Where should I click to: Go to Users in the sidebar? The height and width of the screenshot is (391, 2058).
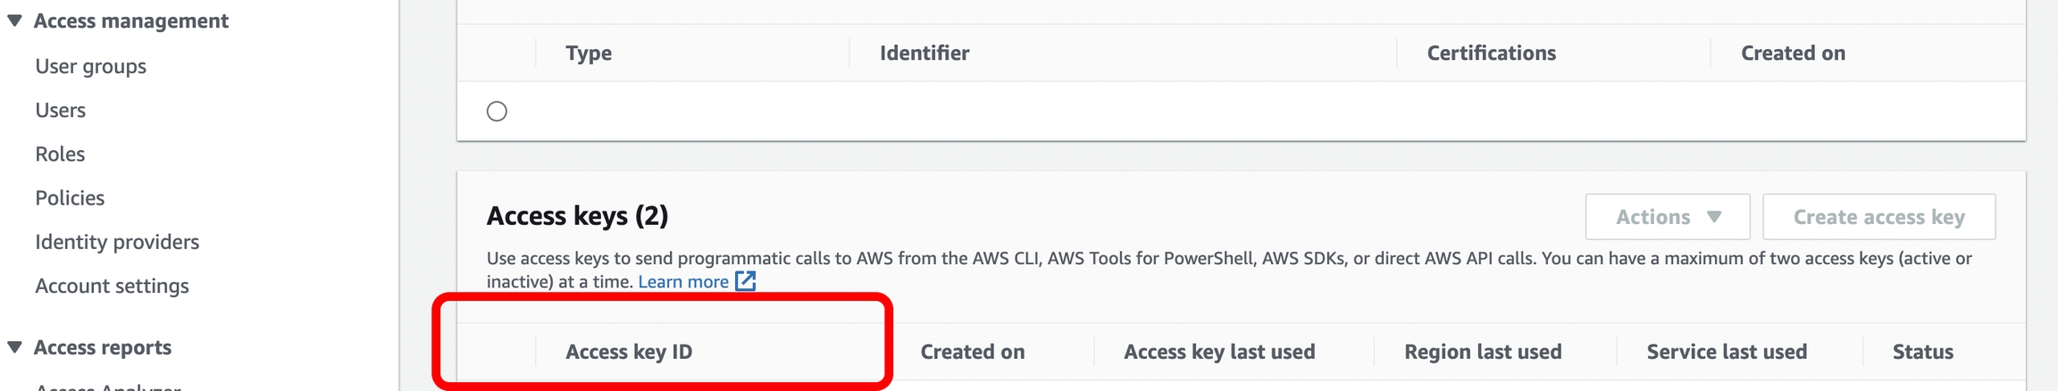click(x=61, y=110)
